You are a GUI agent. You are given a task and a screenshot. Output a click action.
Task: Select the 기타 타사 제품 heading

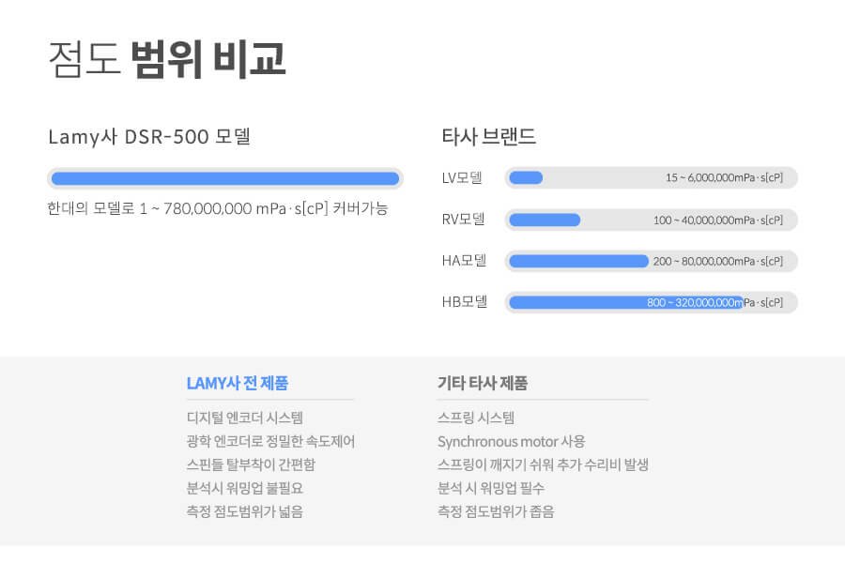(483, 383)
